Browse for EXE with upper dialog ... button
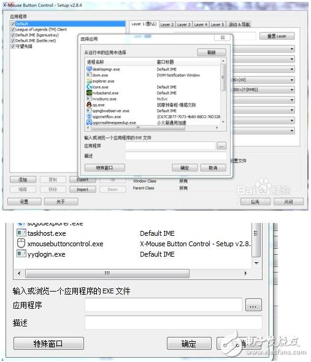The height and width of the screenshot is (362, 311). tap(221, 146)
